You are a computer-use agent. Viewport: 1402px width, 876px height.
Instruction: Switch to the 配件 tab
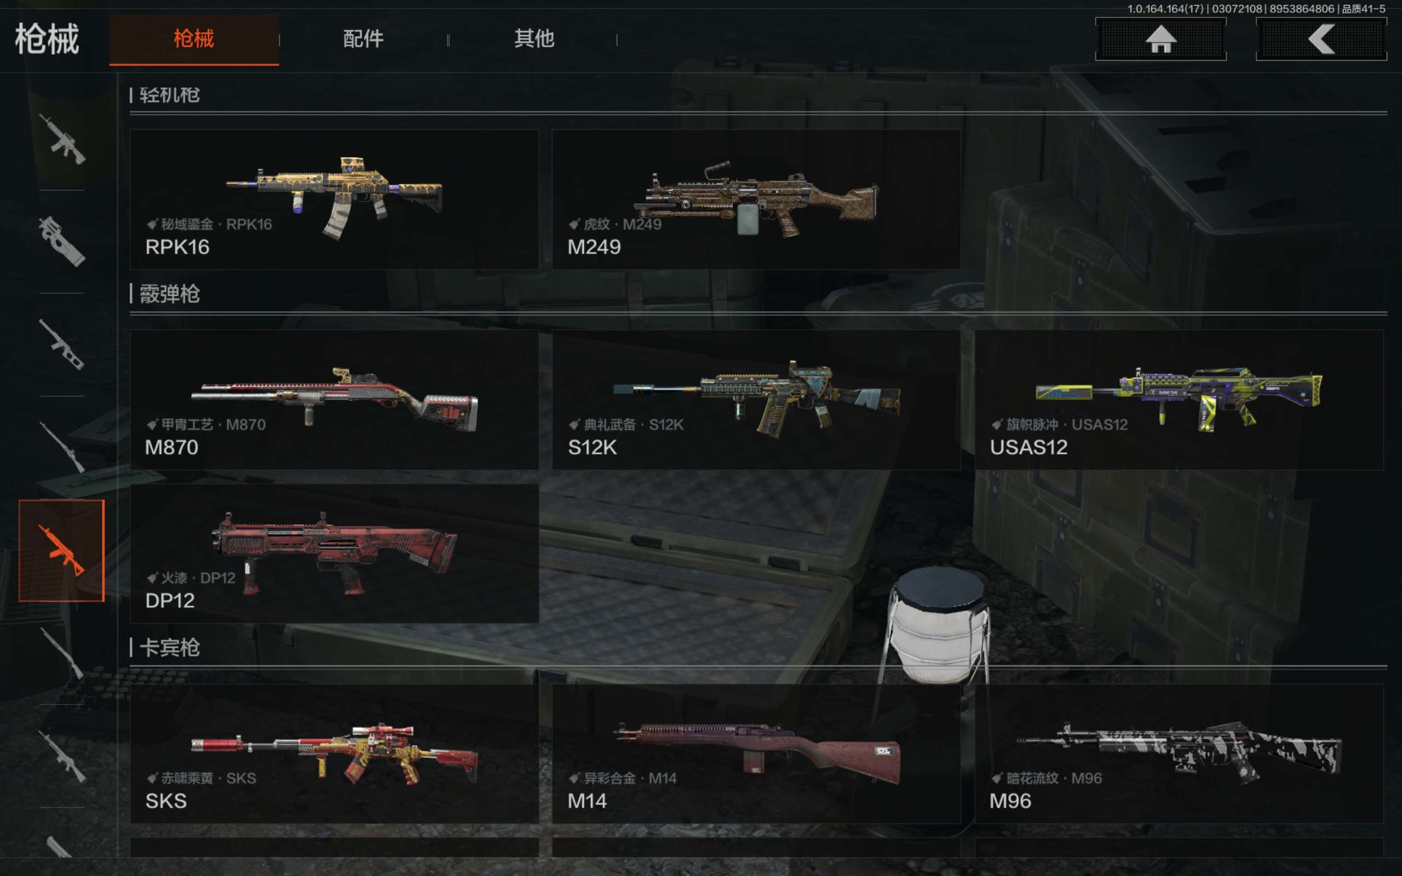pos(363,39)
